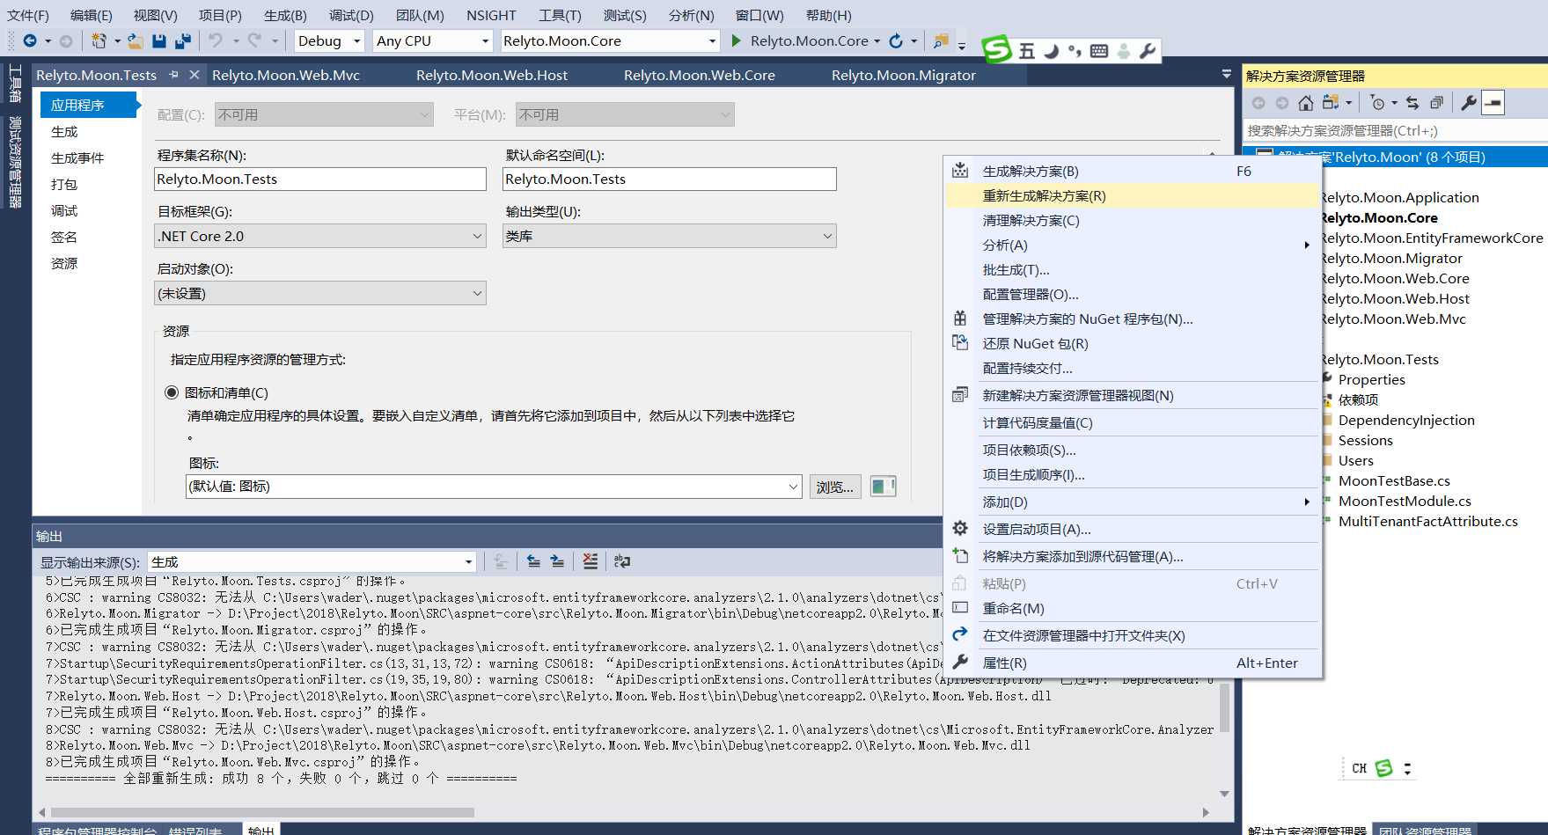Select the 生成事件 settings page
Viewport: 1548px width, 835px height.
77,158
